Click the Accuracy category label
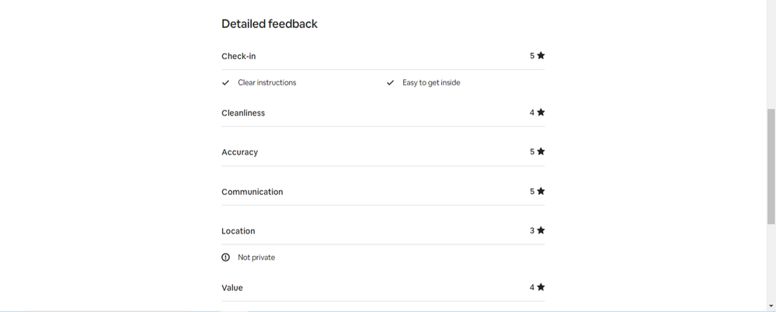Screen dimensions: 776x312 pos(239,153)
